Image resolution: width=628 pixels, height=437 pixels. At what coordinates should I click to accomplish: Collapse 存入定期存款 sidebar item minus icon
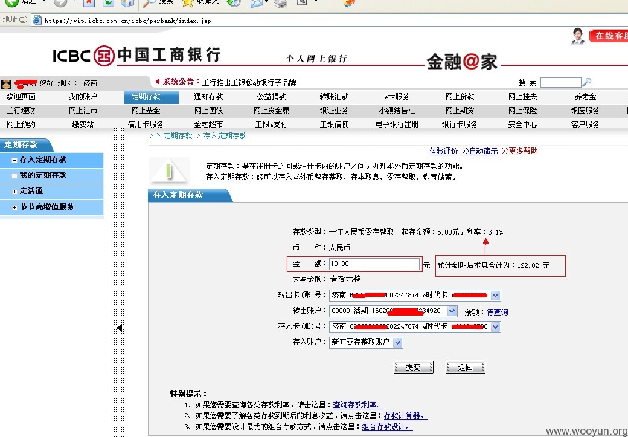tap(14, 160)
